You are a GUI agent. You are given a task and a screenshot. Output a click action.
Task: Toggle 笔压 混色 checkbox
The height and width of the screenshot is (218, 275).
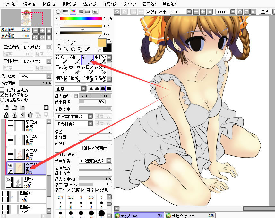tap(97, 190)
